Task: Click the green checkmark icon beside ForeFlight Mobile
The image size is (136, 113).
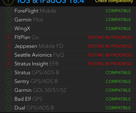Action: (x=9, y=11)
